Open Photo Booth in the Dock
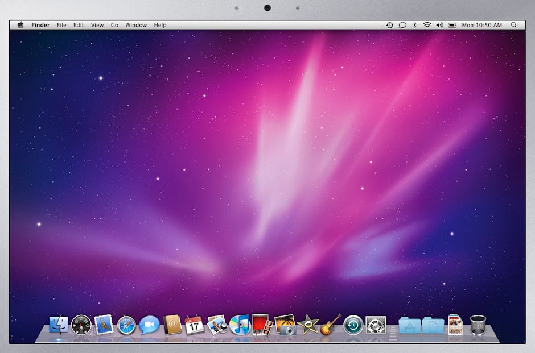Screen dimensions: 535x353 click(262, 325)
